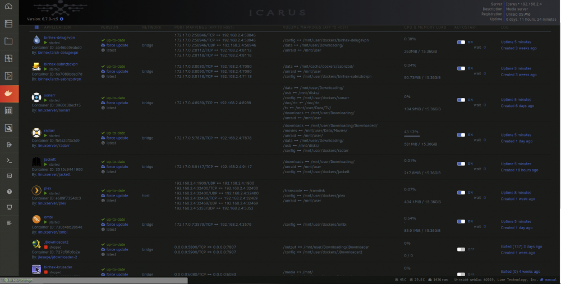Click the binhex-krusader container icon
Image resolution: width=561 pixels, height=284 pixels.
[36, 269]
